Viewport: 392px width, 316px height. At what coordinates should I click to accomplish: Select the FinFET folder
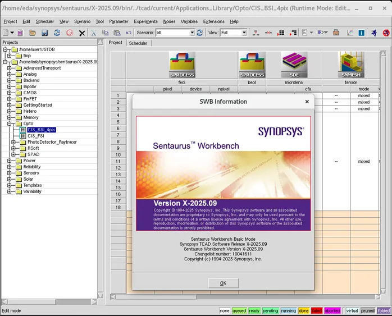30,99
